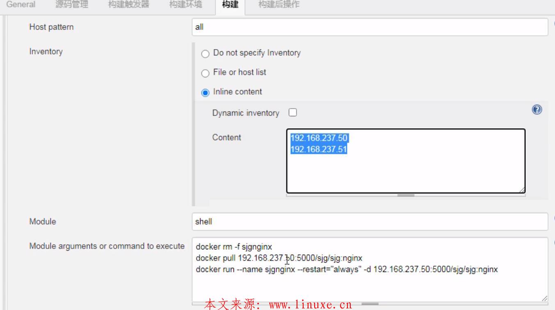555x310 pixels.
Task: Click the resize bar below Content textarea
Action: pyautogui.click(x=406, y=195)
